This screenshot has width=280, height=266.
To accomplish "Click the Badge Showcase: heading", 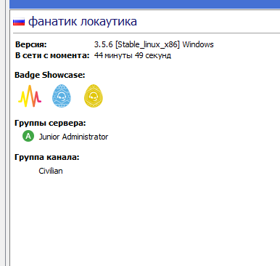I will pyautogui.click(x=50, y=75).
